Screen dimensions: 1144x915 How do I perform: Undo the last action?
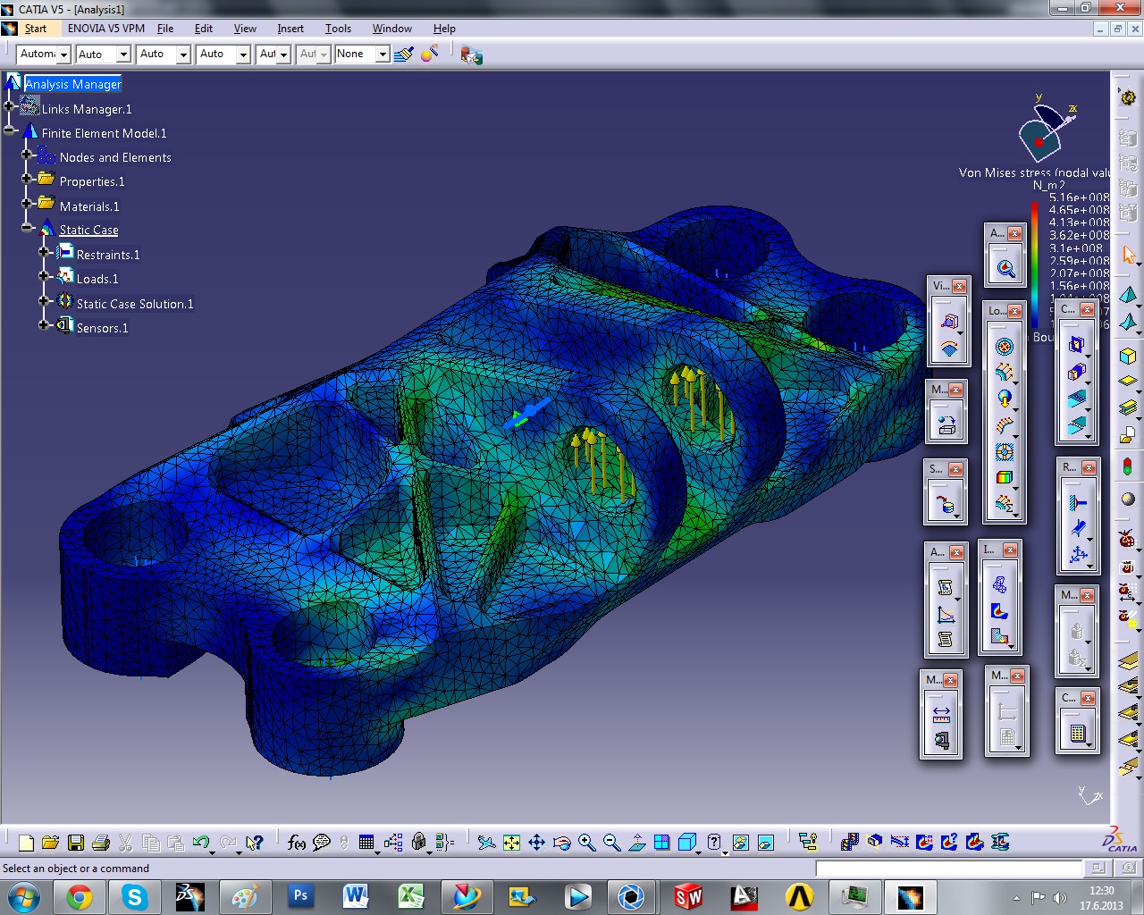(200, 843)
